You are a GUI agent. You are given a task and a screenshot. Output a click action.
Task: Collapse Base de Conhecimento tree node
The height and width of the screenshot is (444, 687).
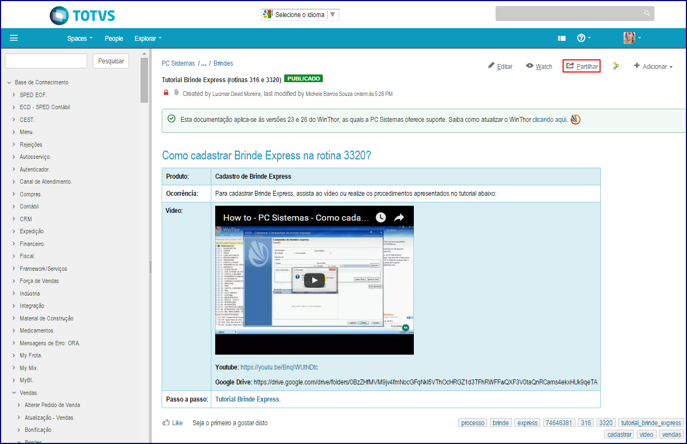pos(9,83)
